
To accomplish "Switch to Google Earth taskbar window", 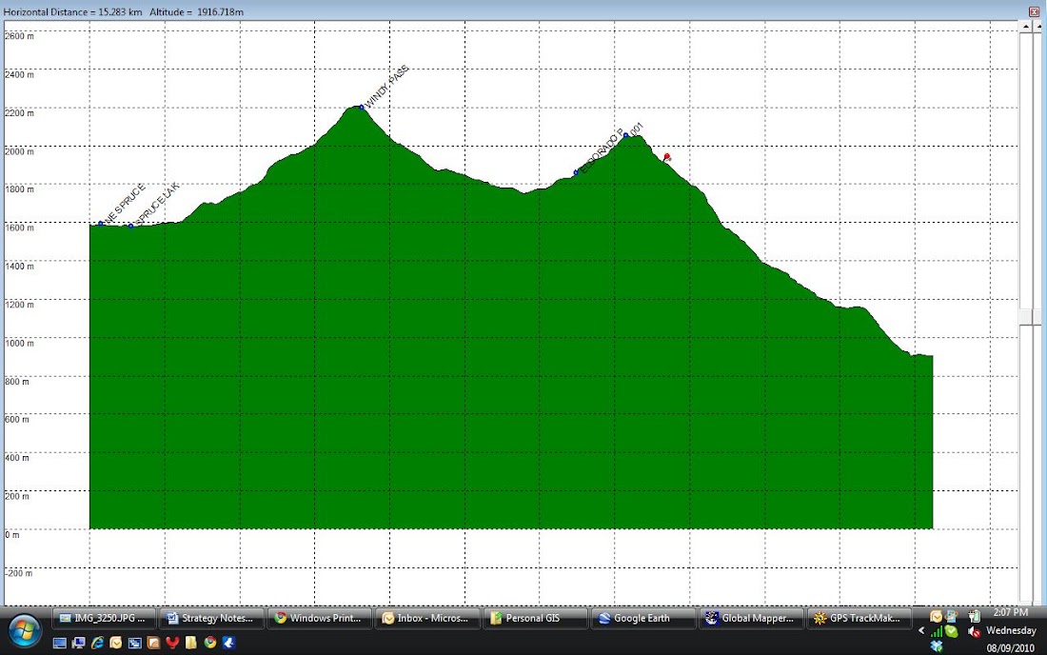I will click(643, 618).
